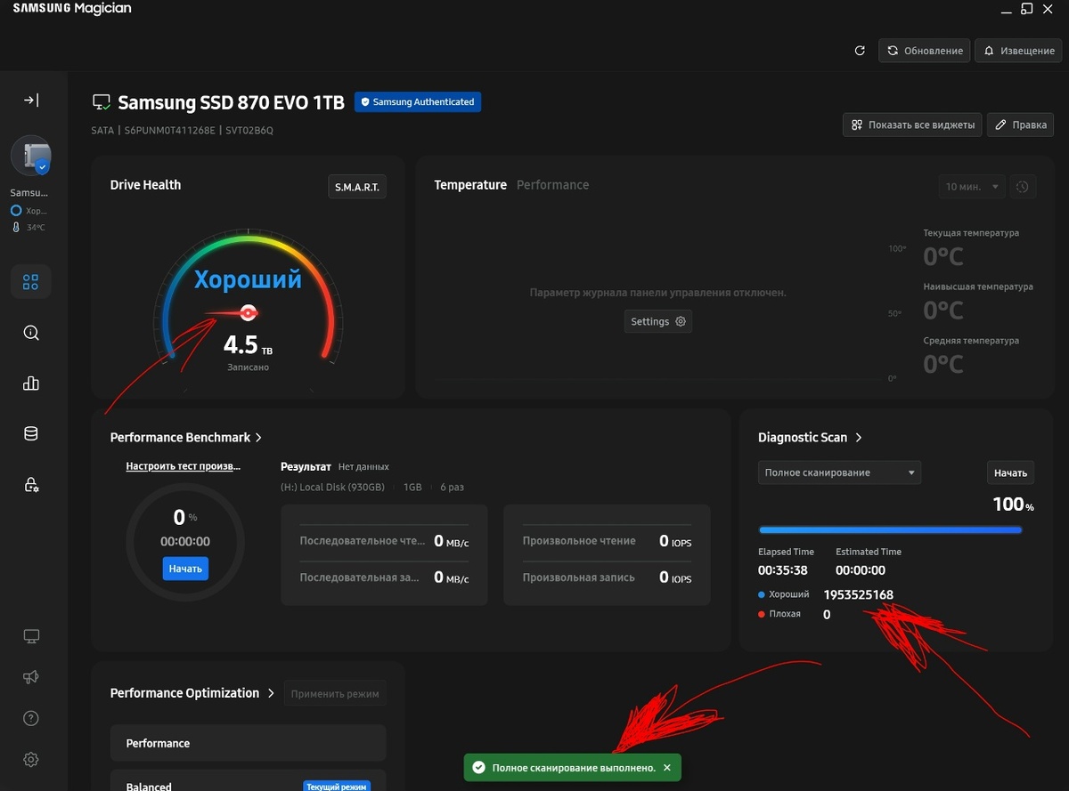Open Performance Benchmark bar chart sidebar icon

coord(31,383)
